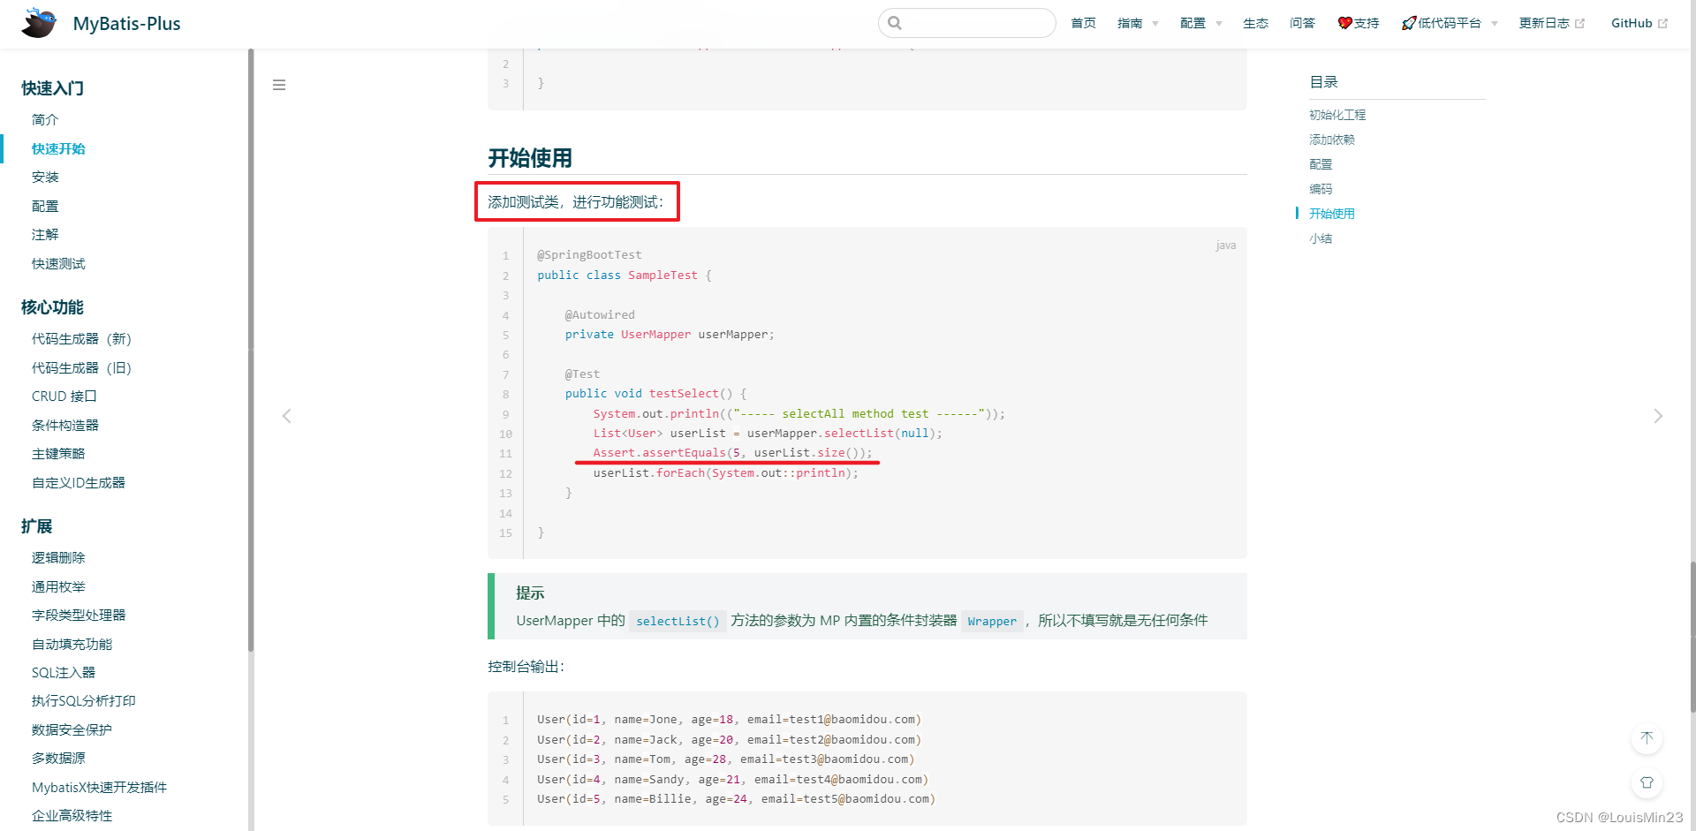Open 通用枚举 in sidebar

[x=58, y=586]
